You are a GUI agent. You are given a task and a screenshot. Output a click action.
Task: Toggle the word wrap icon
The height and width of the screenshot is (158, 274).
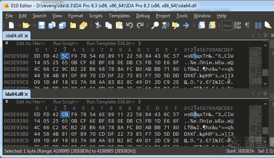pos(237,25)
